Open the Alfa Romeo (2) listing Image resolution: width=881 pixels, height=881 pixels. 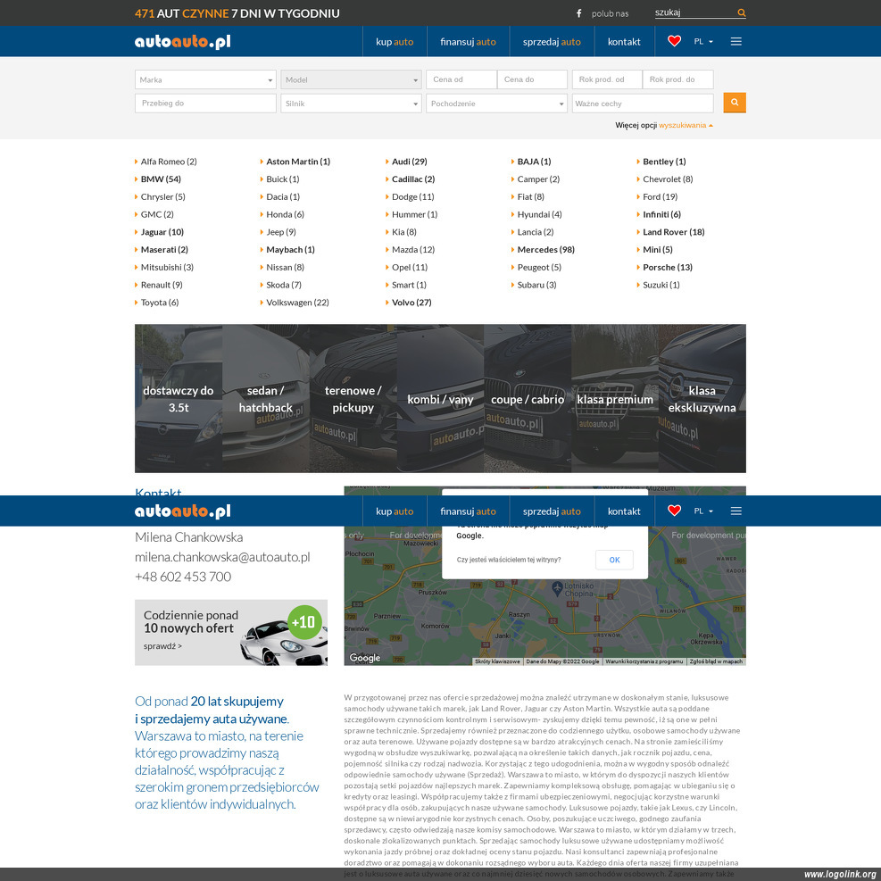pyautogui.click(x=169, y=162)
